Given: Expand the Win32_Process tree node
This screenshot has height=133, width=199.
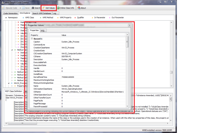Looking at the screenshot, I should coord(9,83).
